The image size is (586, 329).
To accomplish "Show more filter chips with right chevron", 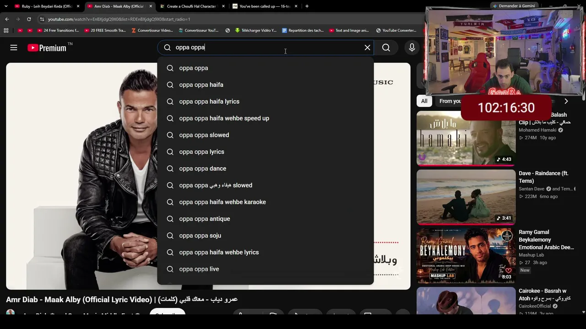I will 566,101.
